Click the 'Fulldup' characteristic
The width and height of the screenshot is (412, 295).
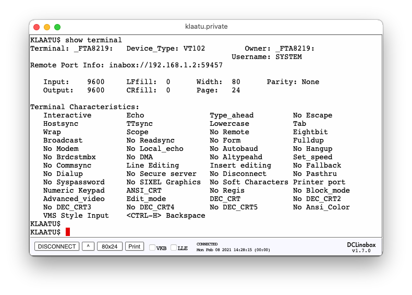(308, 140)
